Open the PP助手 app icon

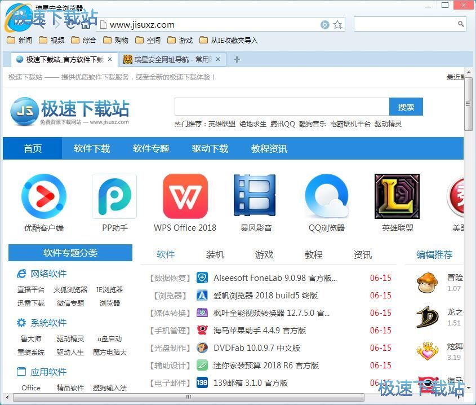point(114,196)
